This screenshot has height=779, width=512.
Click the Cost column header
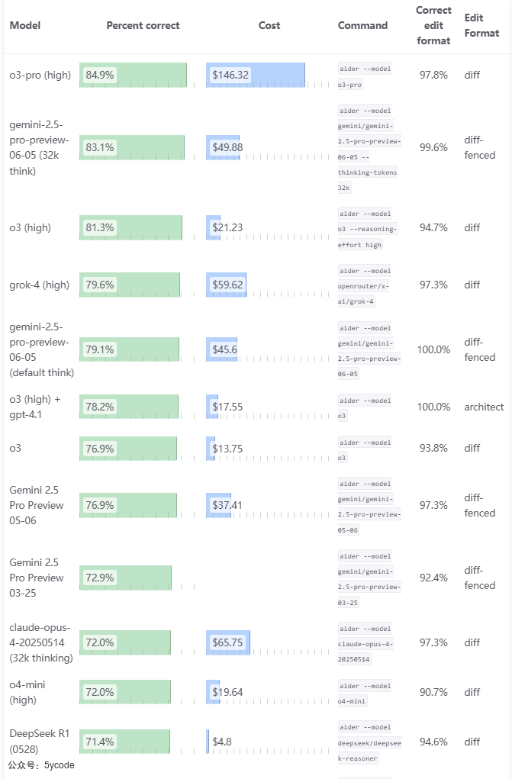[269, 25]
